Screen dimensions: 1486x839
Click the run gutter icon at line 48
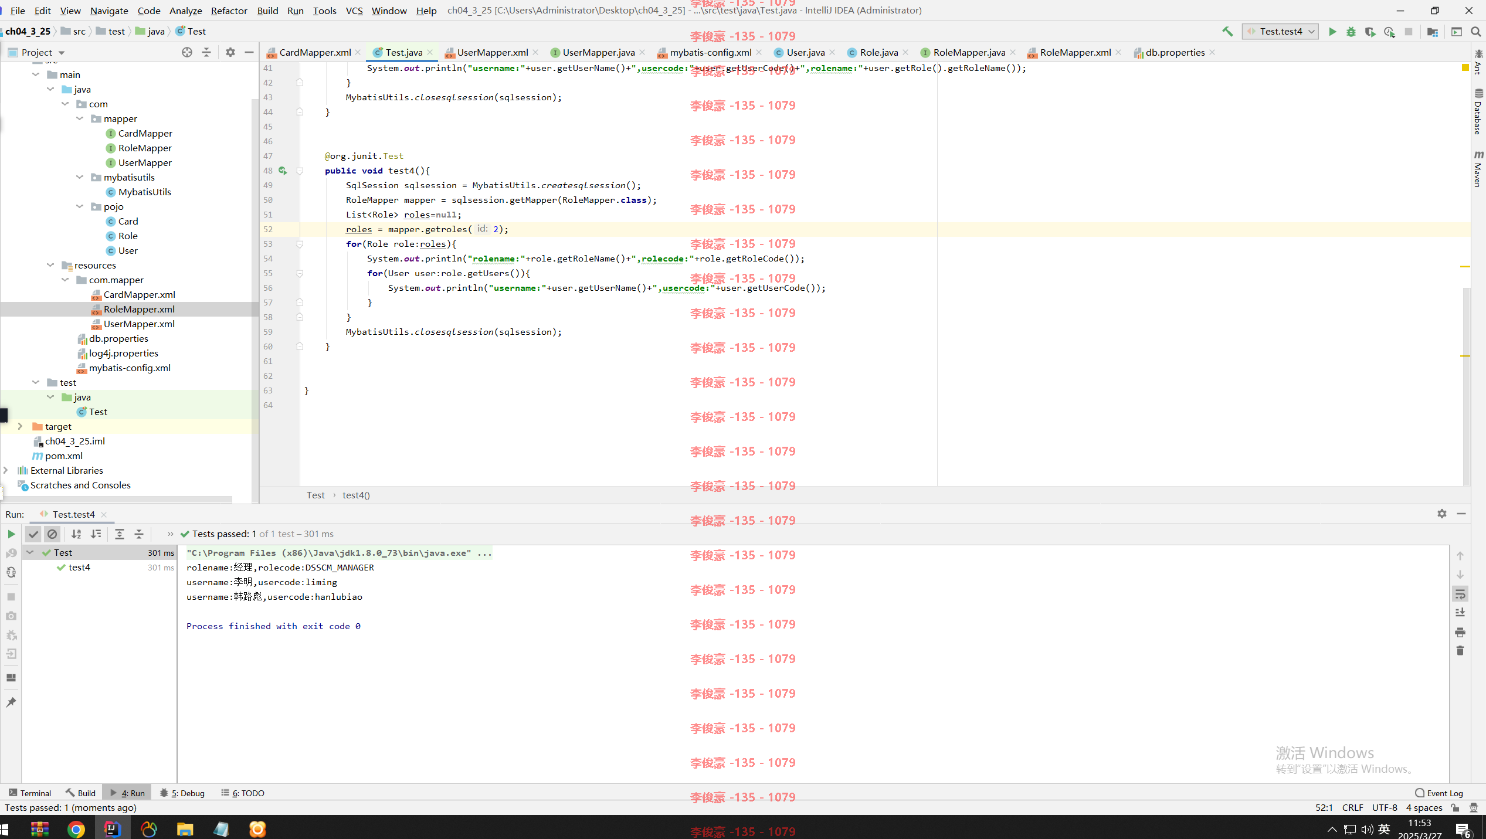(283, 171)
